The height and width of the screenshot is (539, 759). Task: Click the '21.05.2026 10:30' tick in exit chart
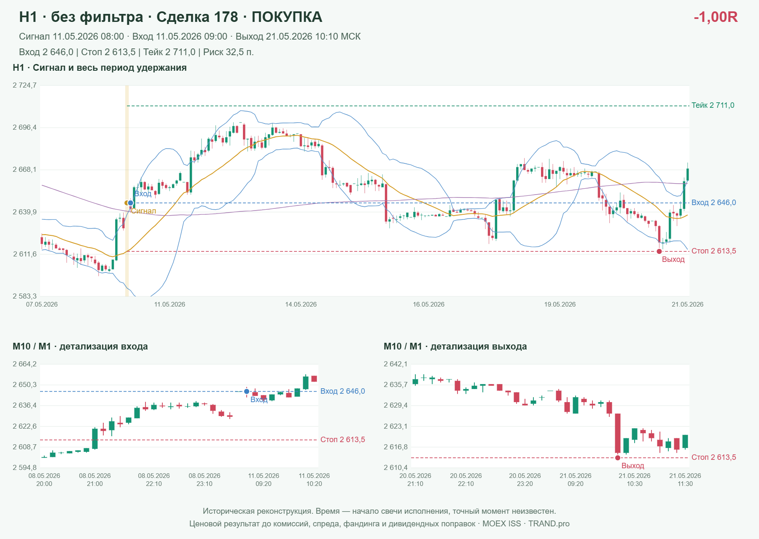pyautogui.click(x=635, y=480)
